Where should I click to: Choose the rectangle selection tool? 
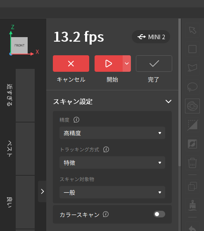coord(192,49)
